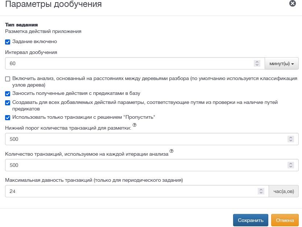Decrease Максимальная давность value with down arrow

click(261, 193)
